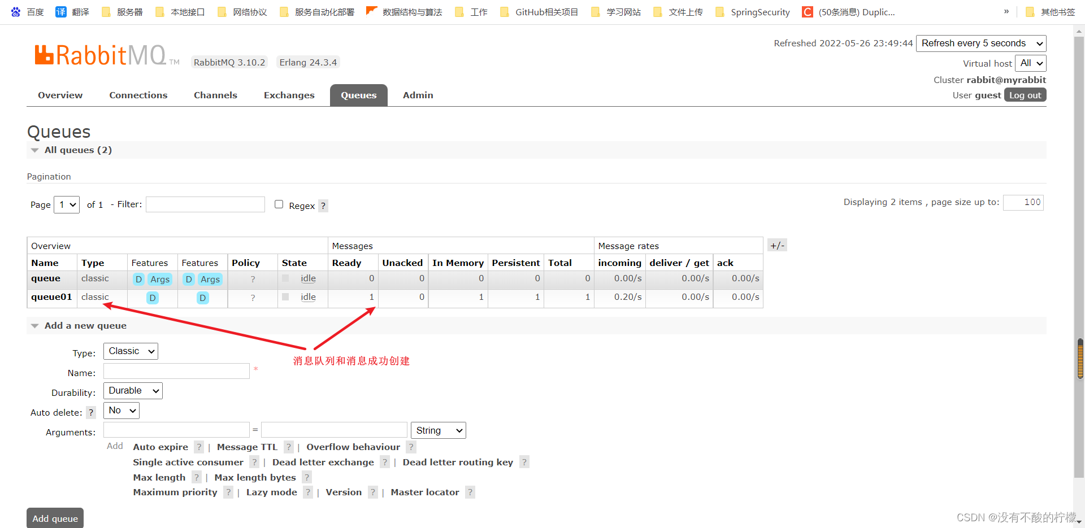1085x528 pixels.
Task: Open the queue named queue link
Action: pos(46,278)
